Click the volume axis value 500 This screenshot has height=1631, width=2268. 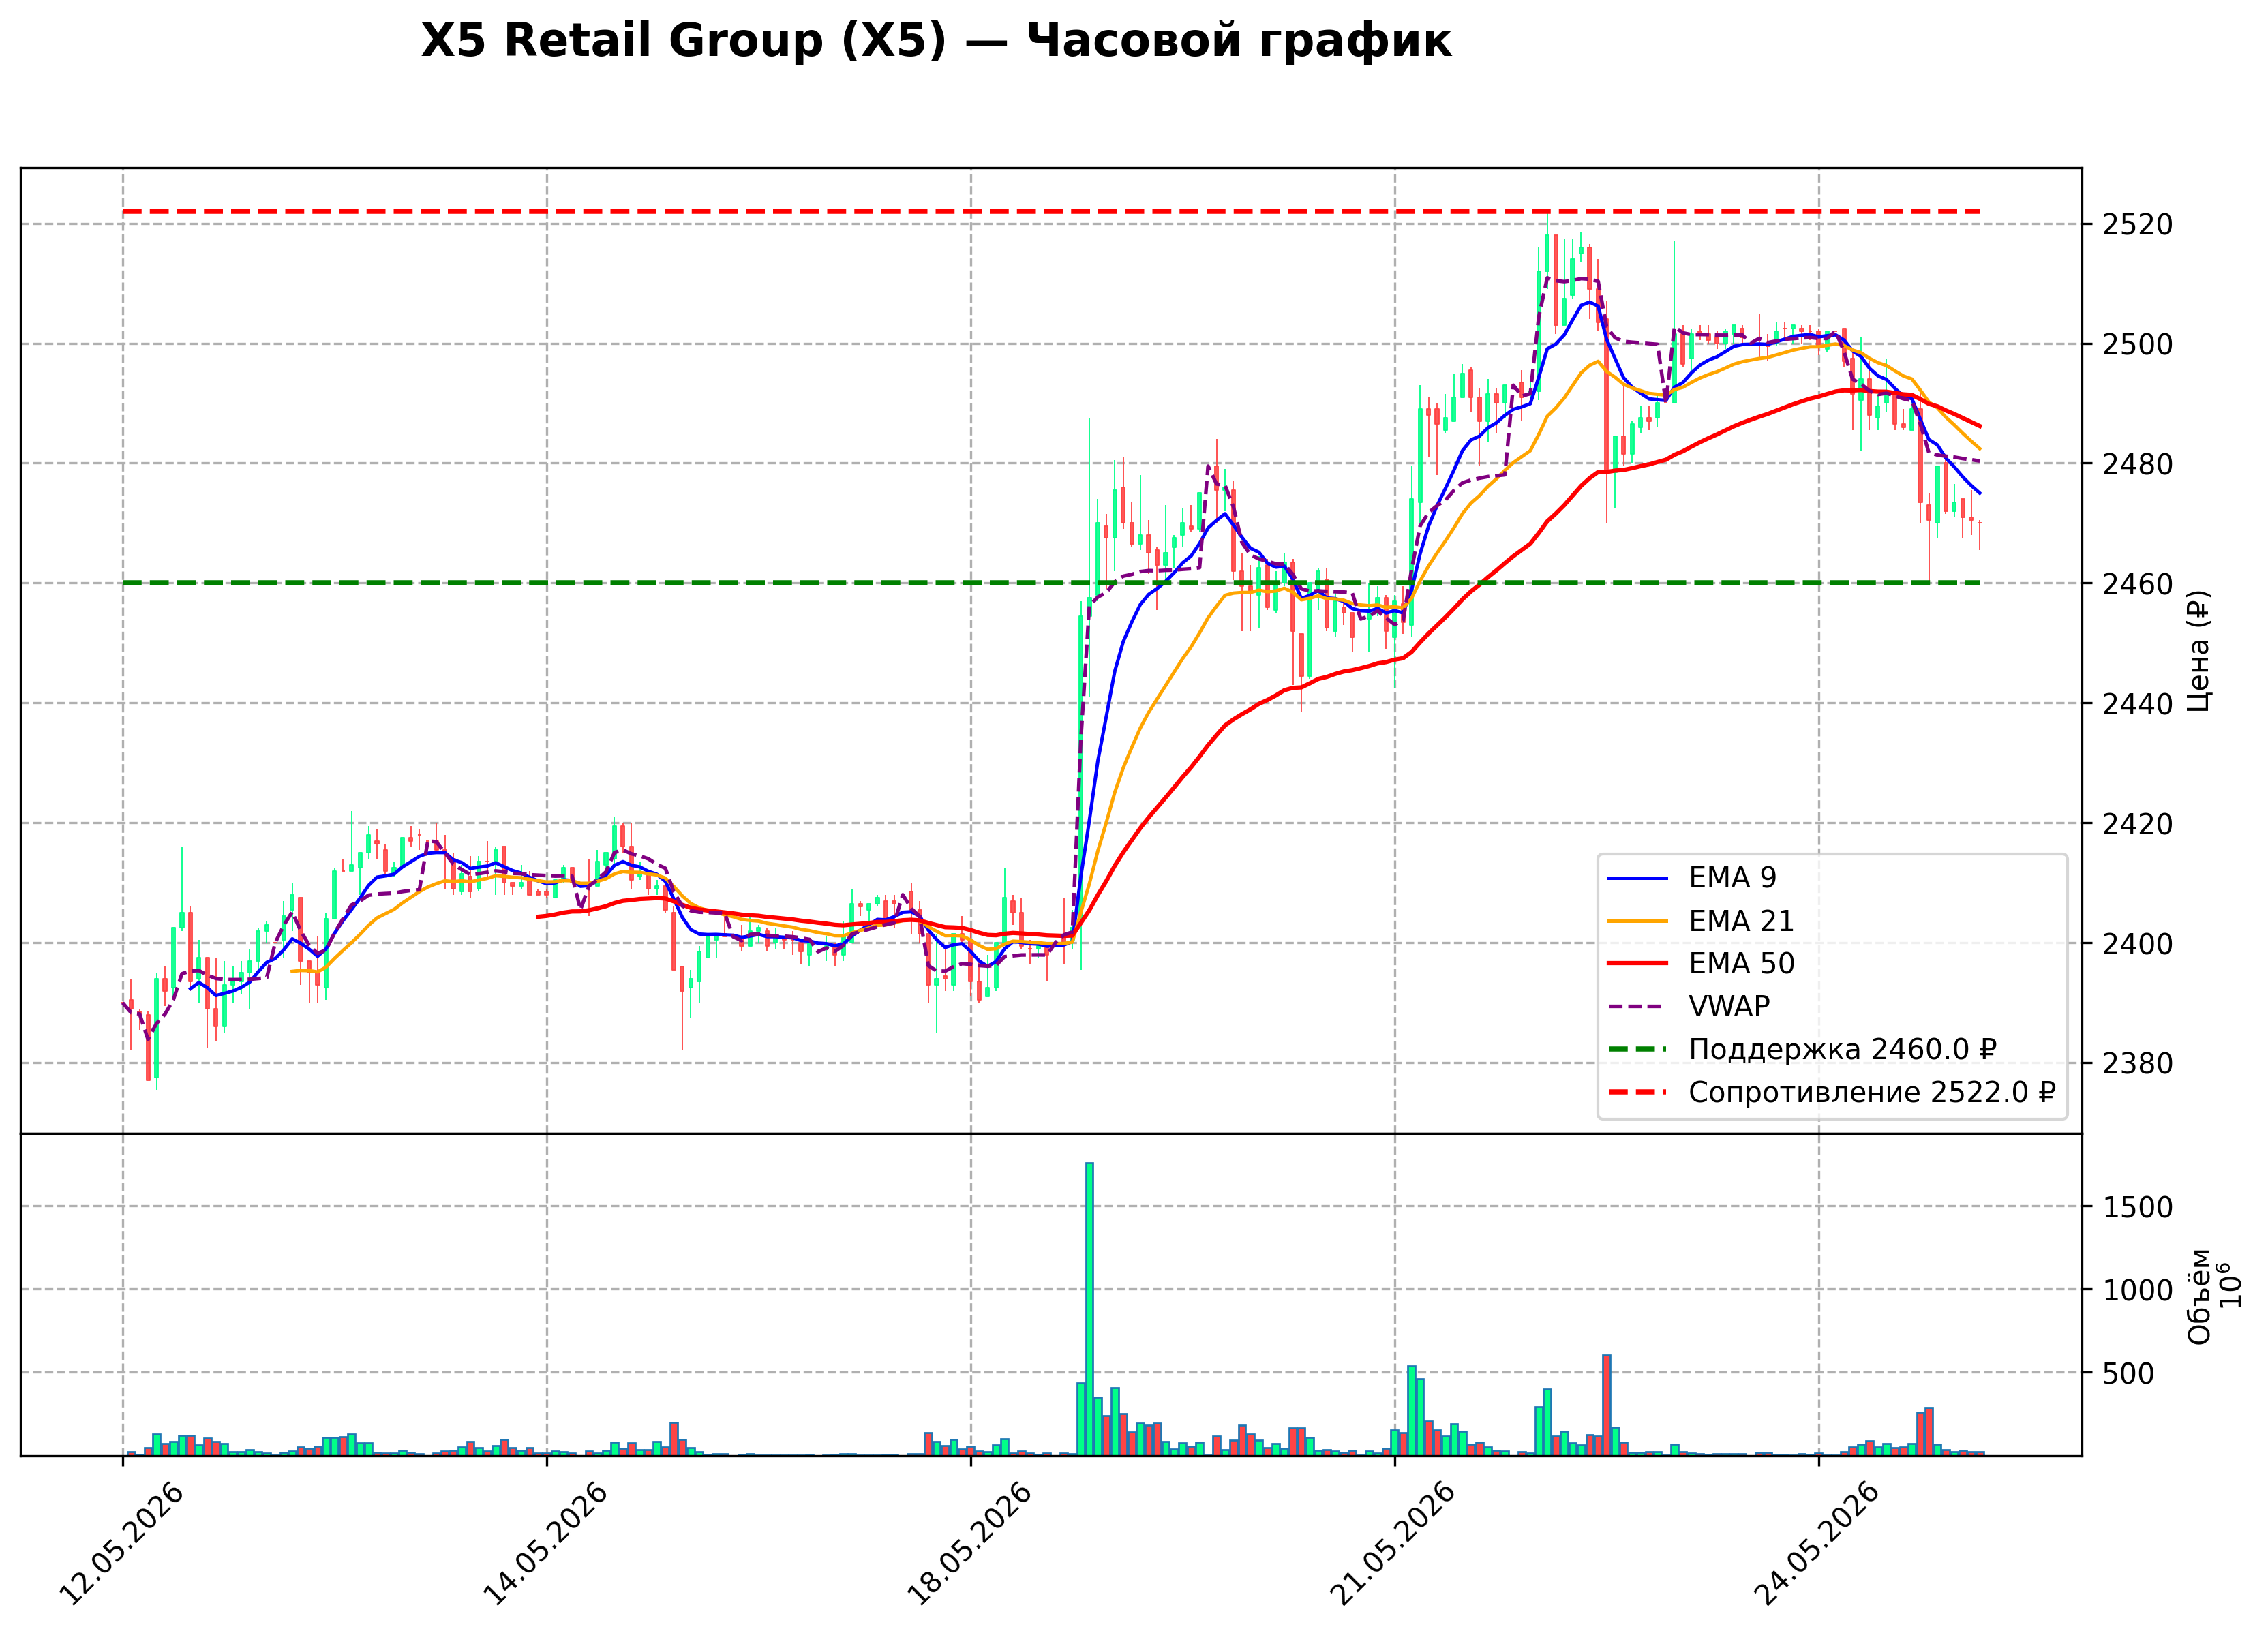click(x=2129, y=1374)
